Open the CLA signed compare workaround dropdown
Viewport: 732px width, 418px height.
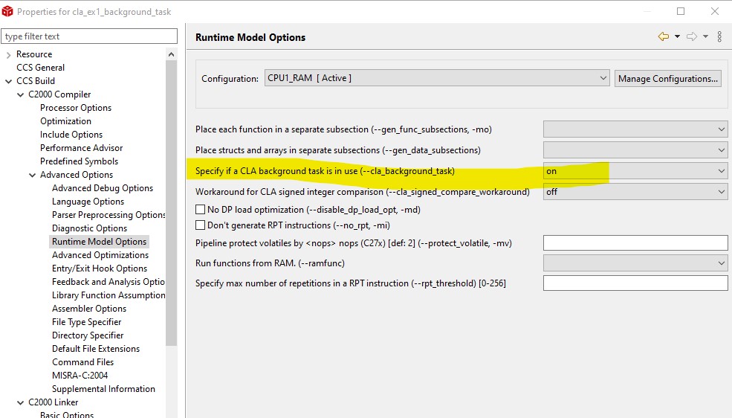(x=635, y=192)
